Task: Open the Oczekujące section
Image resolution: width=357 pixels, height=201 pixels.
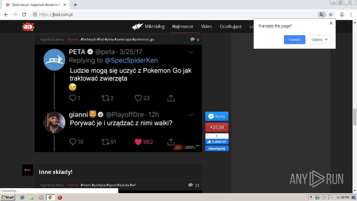Action: click(x=231, y=27)
